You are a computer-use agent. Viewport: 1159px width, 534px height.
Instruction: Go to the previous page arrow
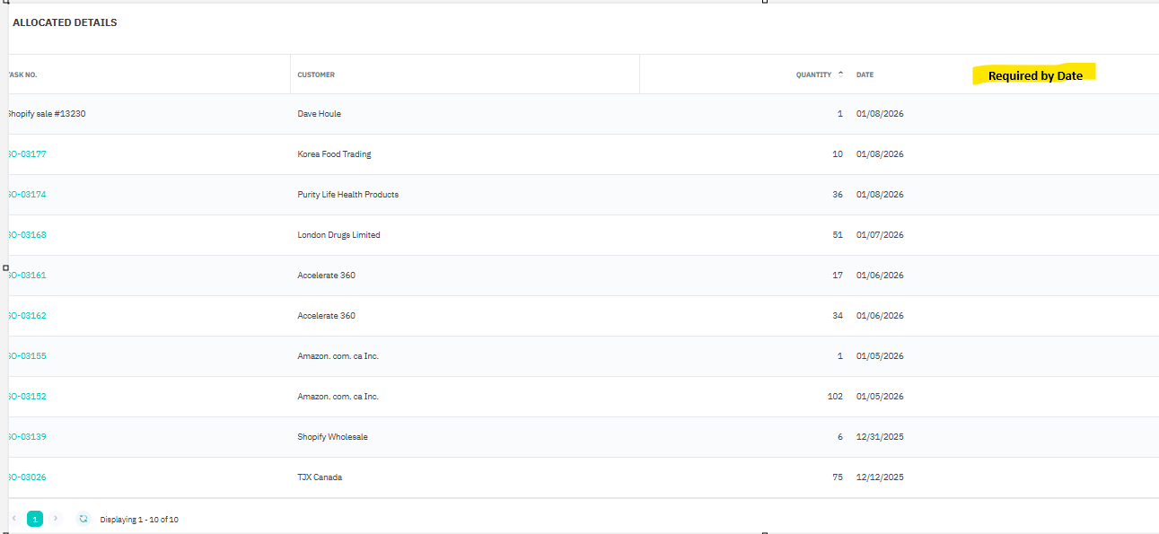(14, 519)
